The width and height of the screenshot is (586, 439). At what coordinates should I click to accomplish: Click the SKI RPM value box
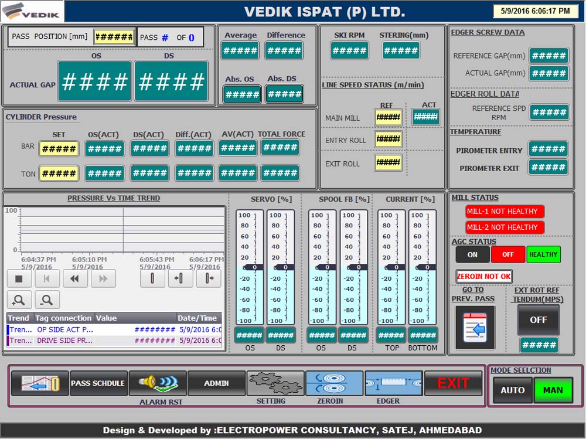click(349, 51)
